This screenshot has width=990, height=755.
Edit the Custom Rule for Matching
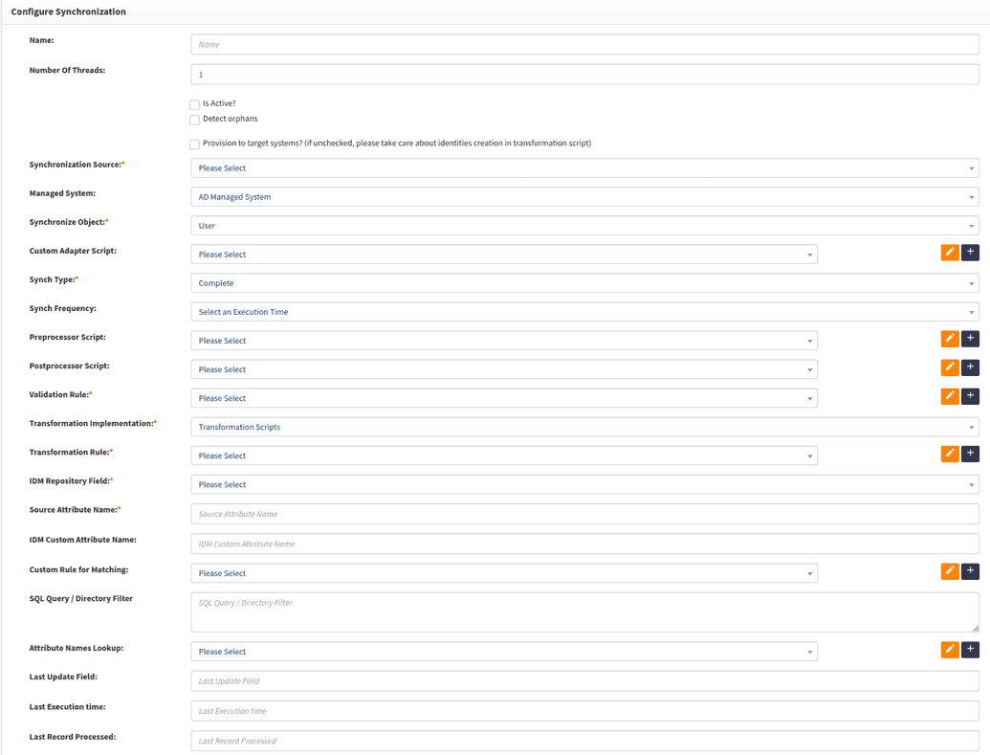point(948,570)
